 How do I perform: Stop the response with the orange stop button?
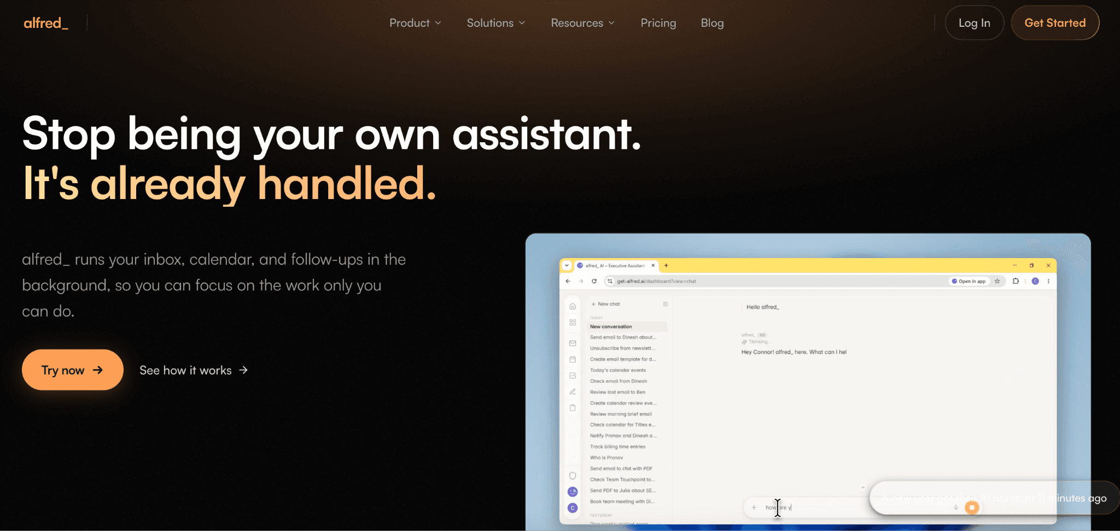[x=972, y=507]
